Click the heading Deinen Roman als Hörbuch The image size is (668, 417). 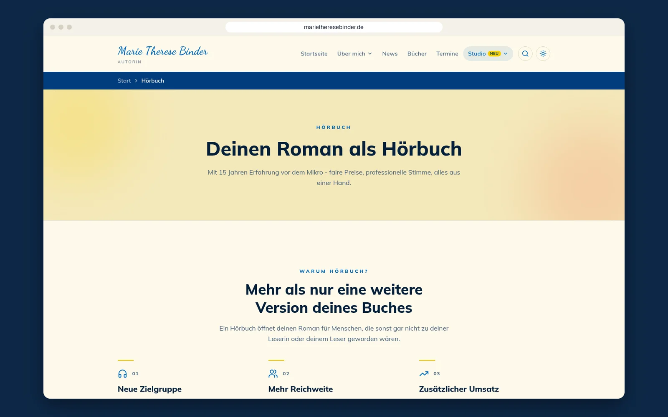(334, 149)
